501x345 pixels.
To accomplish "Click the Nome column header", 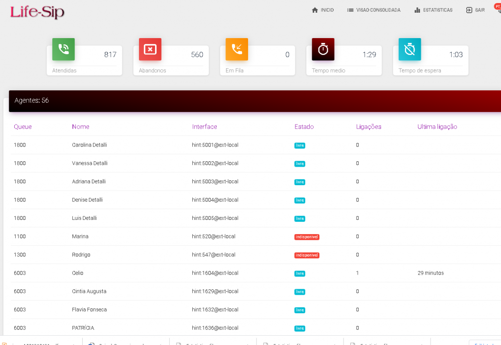I will tap(81, 127).
